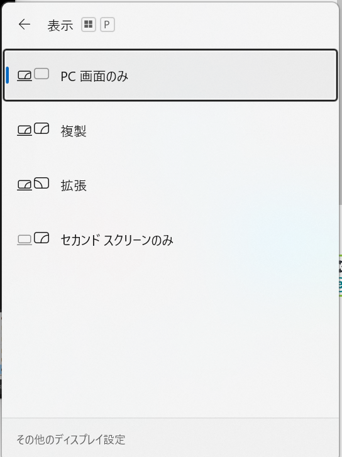The image size is (342, 457).
Task: Click laptop icon beside PC 画面のみ
Action: point(25,76)
